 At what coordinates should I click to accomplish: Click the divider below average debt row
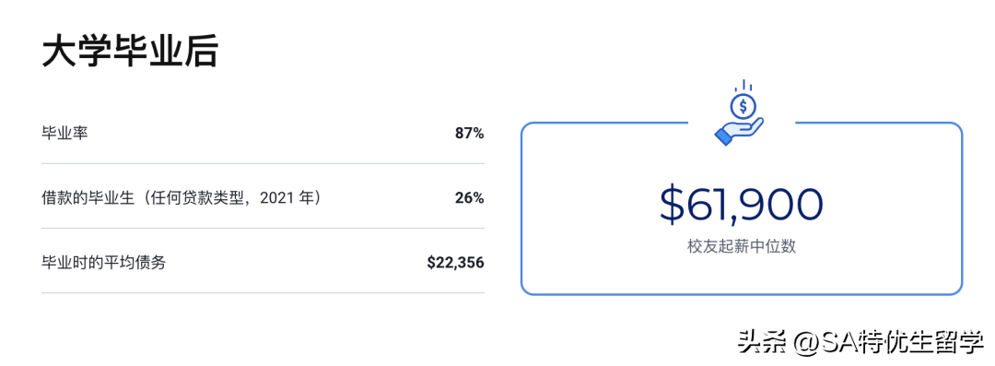(263, 293)
